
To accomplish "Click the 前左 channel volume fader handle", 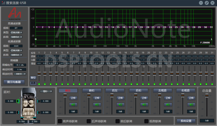I will click(x=65, y=95).
